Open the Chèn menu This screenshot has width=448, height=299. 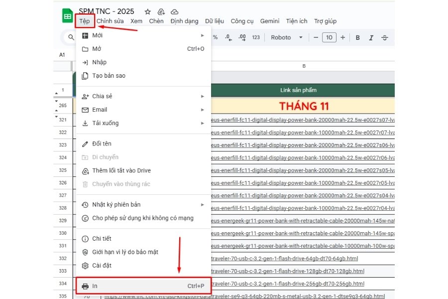(156, 21)
